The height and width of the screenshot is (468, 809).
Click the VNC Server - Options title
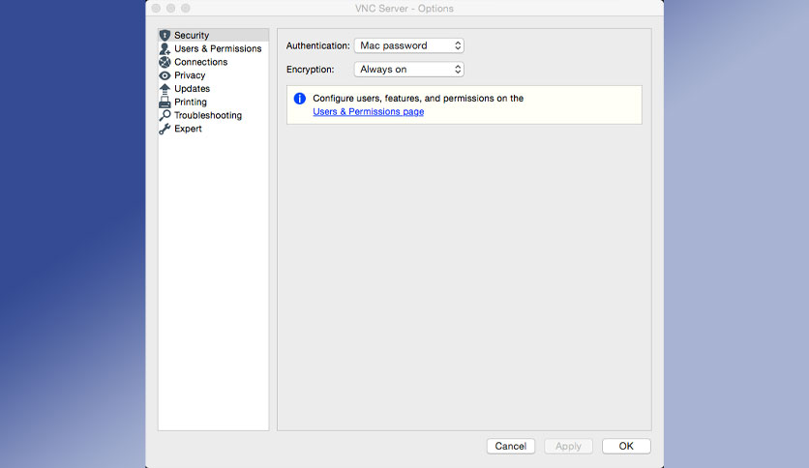click(x=404, y=9)
